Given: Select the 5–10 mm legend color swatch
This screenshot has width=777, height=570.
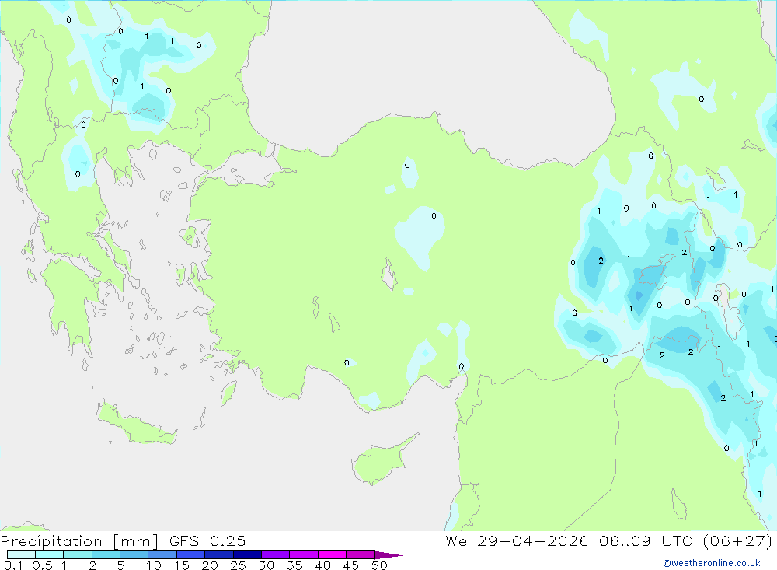Looking at the screenshot, I should [134, 554].
